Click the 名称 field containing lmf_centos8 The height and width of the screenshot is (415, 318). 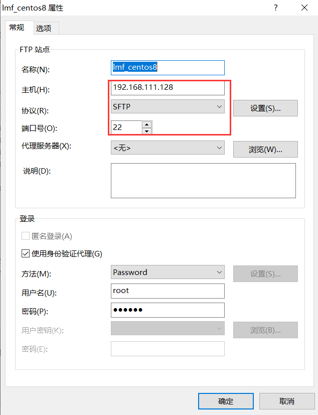point(168,67)
